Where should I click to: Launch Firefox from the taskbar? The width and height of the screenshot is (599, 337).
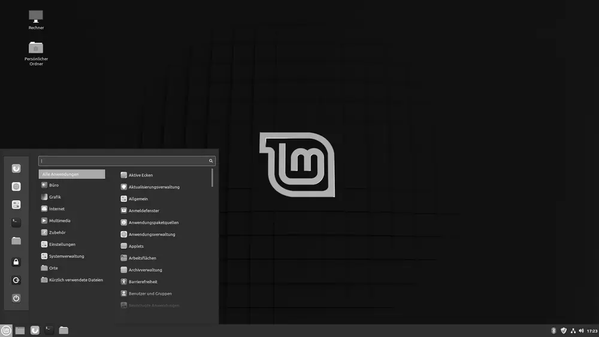pos(35,330)
